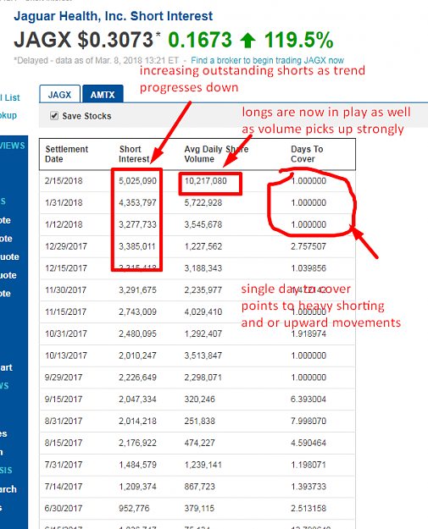Select the 8/15/2017 settlement date cell
Image resolution: width=428 pixels, height=529 pixels.
click(x=64, y=443)
